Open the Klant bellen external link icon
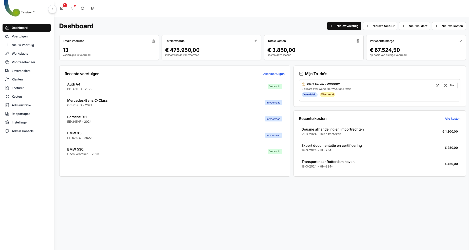 click(x=437, y=86)
